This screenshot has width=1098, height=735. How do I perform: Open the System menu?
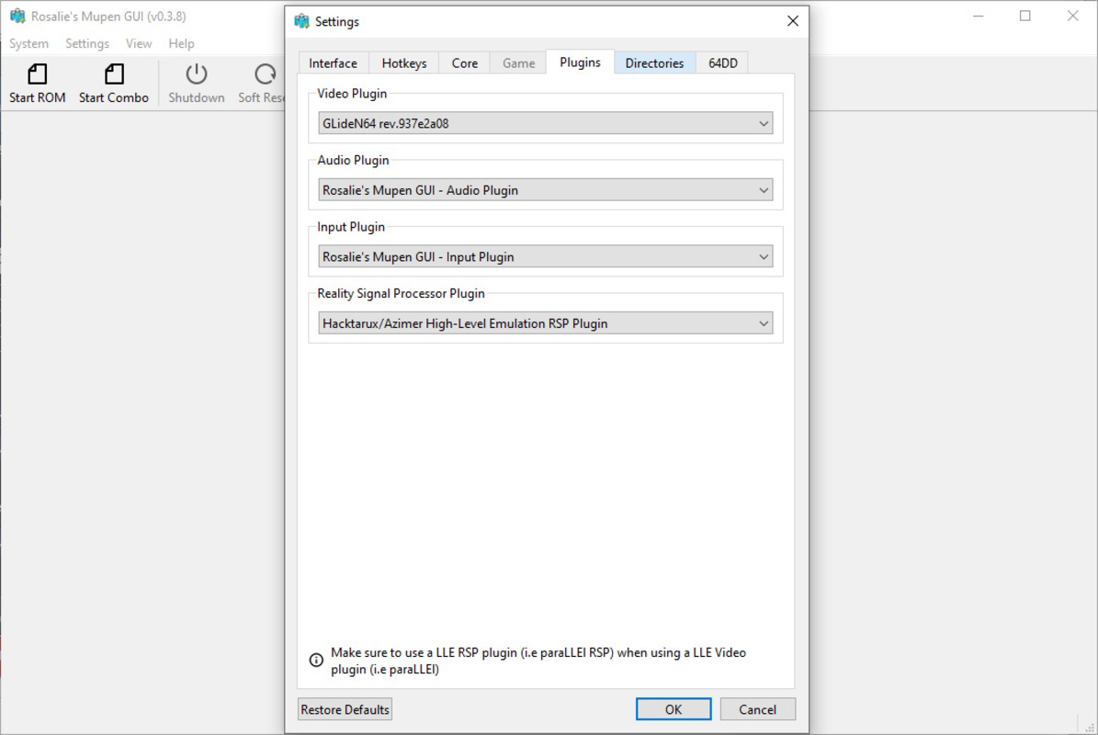[28, 43]
